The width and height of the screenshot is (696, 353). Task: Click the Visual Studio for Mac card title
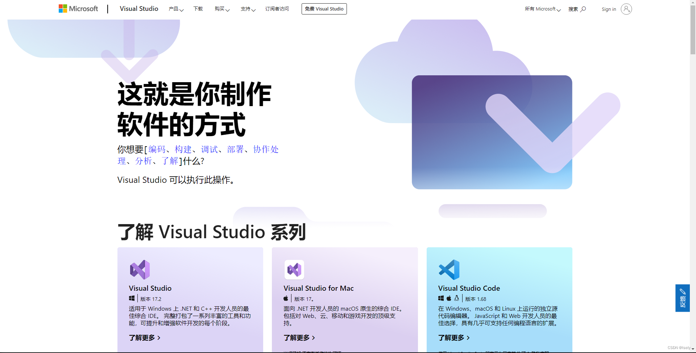319,288
